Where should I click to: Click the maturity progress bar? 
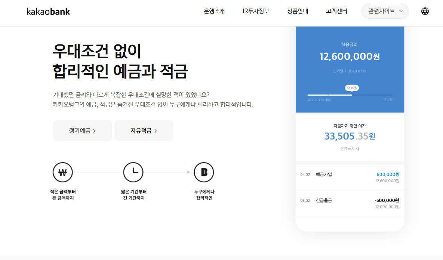[x=350, y=95]
